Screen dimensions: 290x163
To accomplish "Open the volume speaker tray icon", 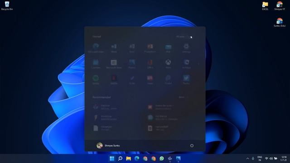I will click(x=271, y=158).
